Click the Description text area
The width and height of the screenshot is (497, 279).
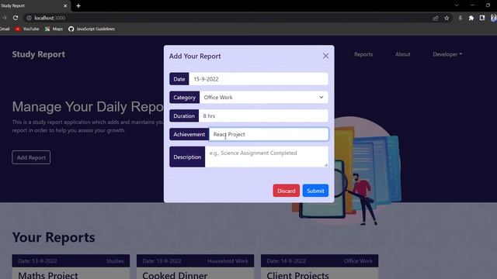tap(266, 157)
